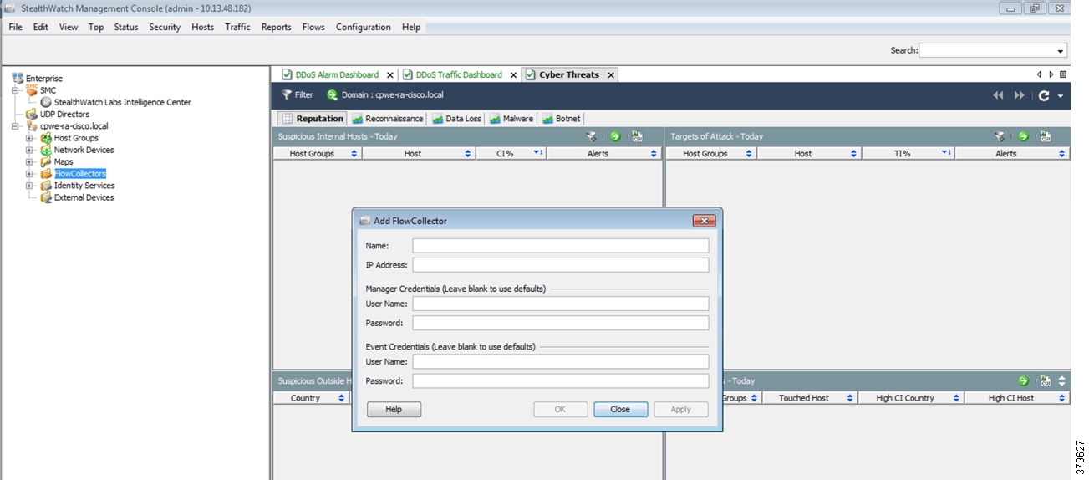This screenshot has height=480, width=1089.
Task: Open the Security menu
Action: pyautogui.click(x=165, y=27)
